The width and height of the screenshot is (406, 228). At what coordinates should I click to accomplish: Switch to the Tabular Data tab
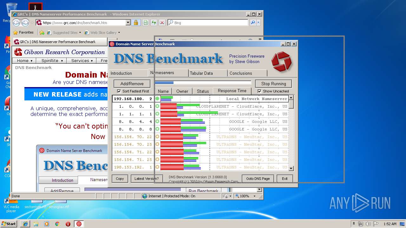pyautogui.click(x=208, y=73)
